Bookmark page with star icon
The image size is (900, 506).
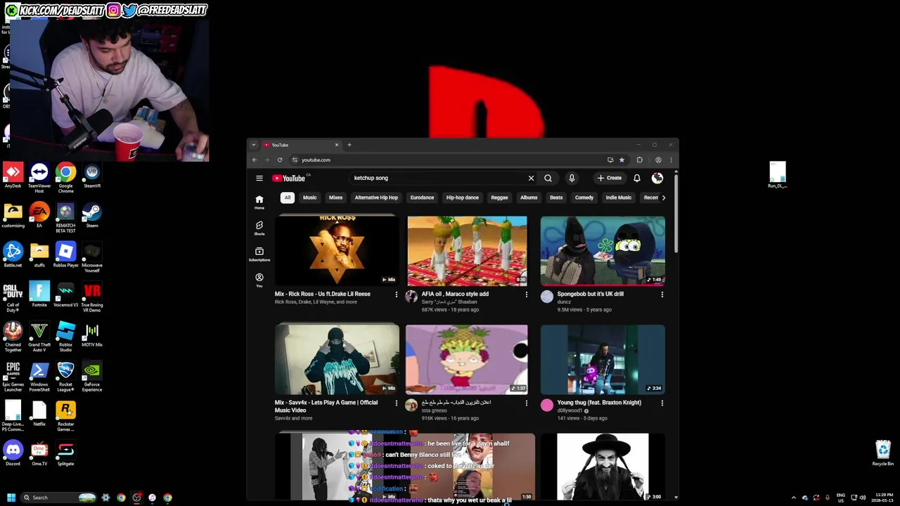coord(622,160)
